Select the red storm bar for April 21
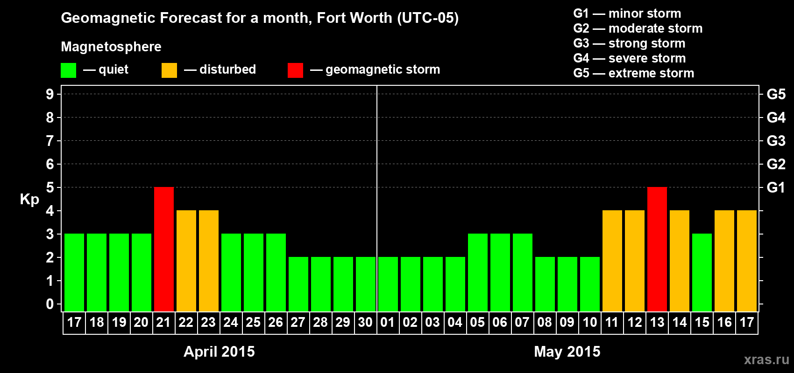Viewport: 794px width, 373px height. coord(164,249)
